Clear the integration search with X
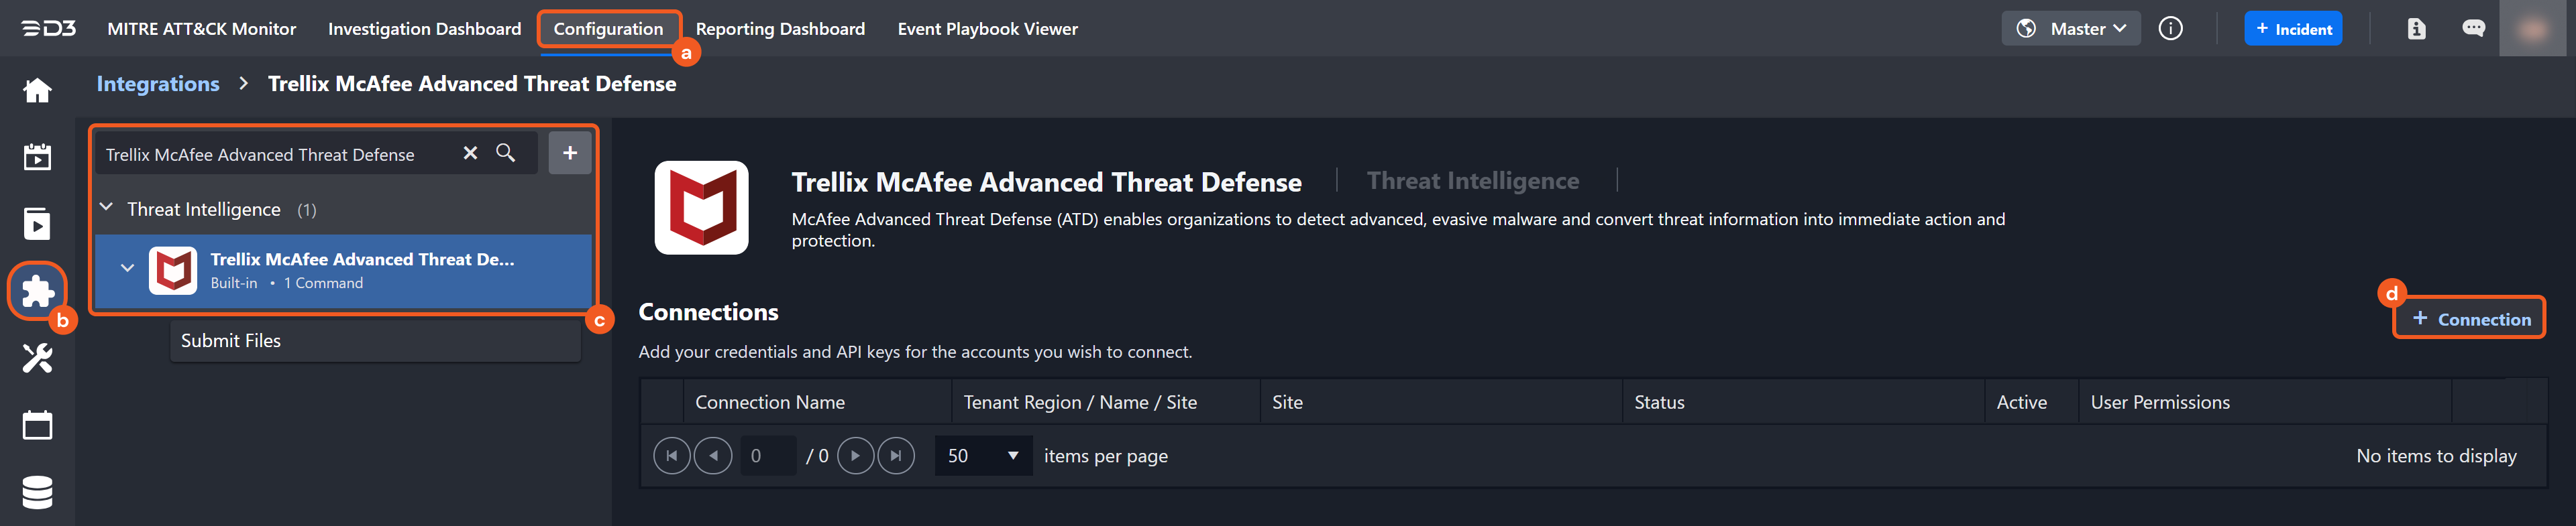This screenshot has height=526, width=2576. click(x=470, y=153)
